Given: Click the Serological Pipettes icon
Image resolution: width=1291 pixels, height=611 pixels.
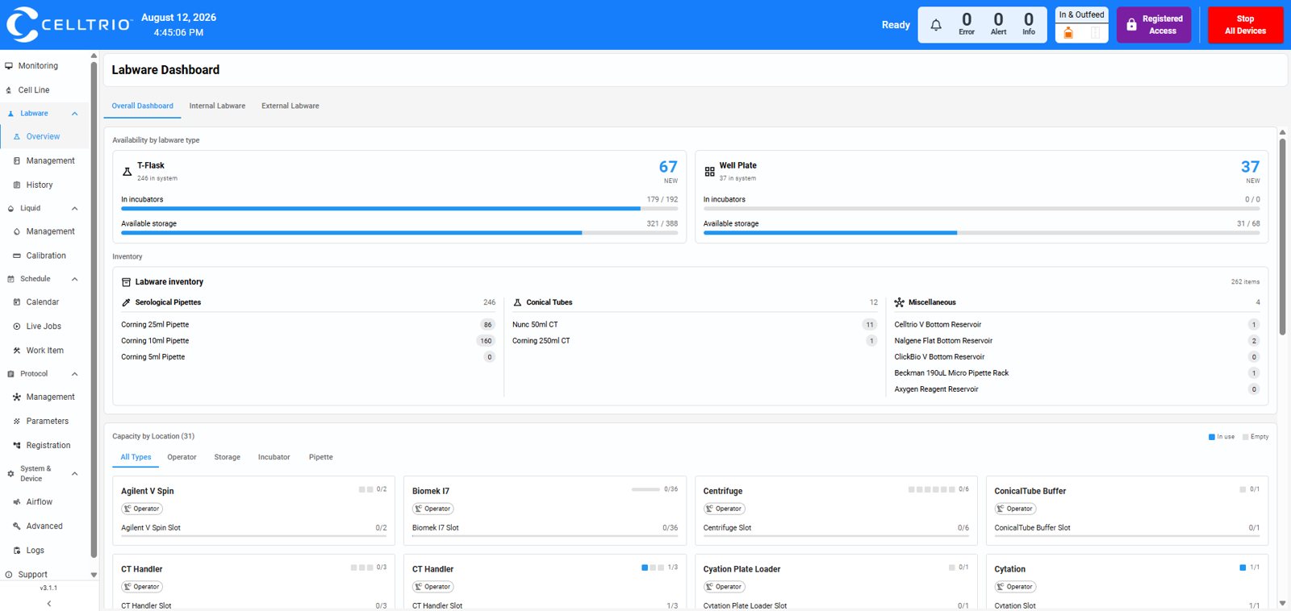Looking at the screenshot, I should [126, 302].
